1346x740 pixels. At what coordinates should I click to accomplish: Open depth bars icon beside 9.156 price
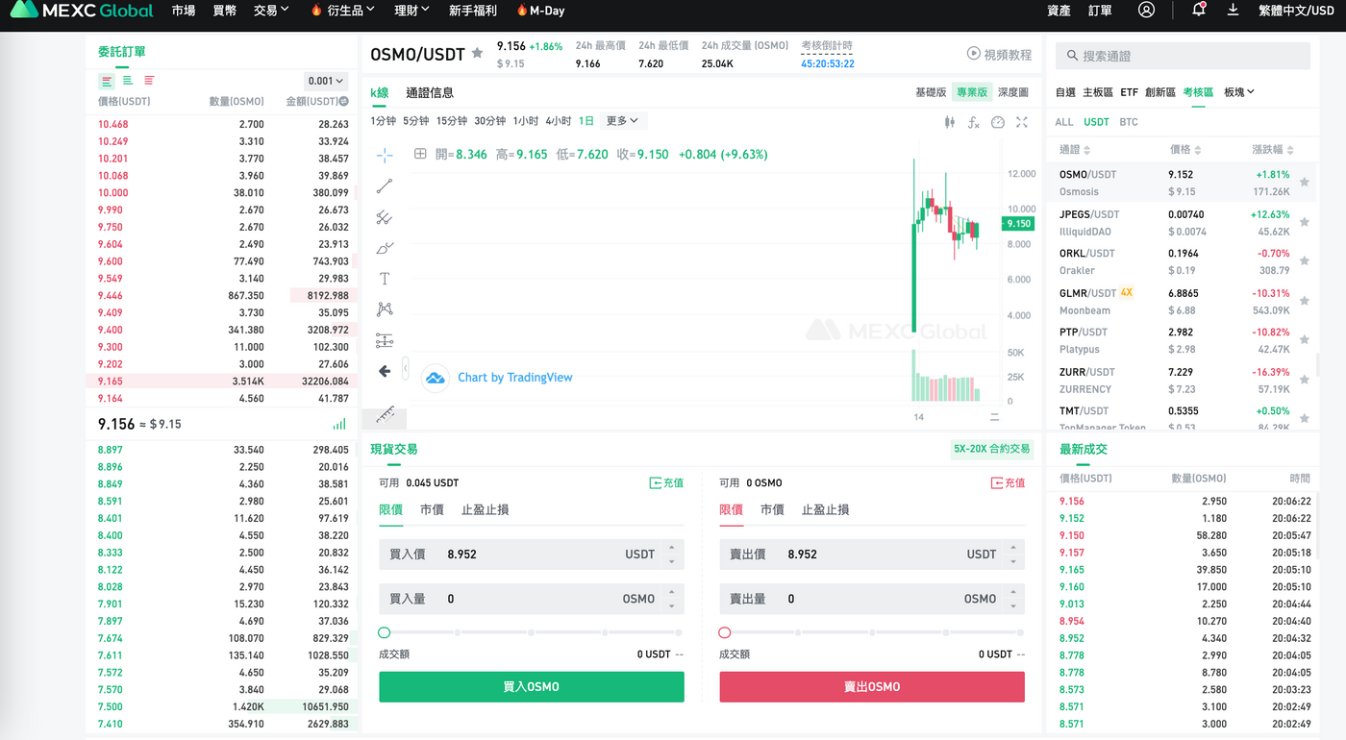click(x=339, y=424)
